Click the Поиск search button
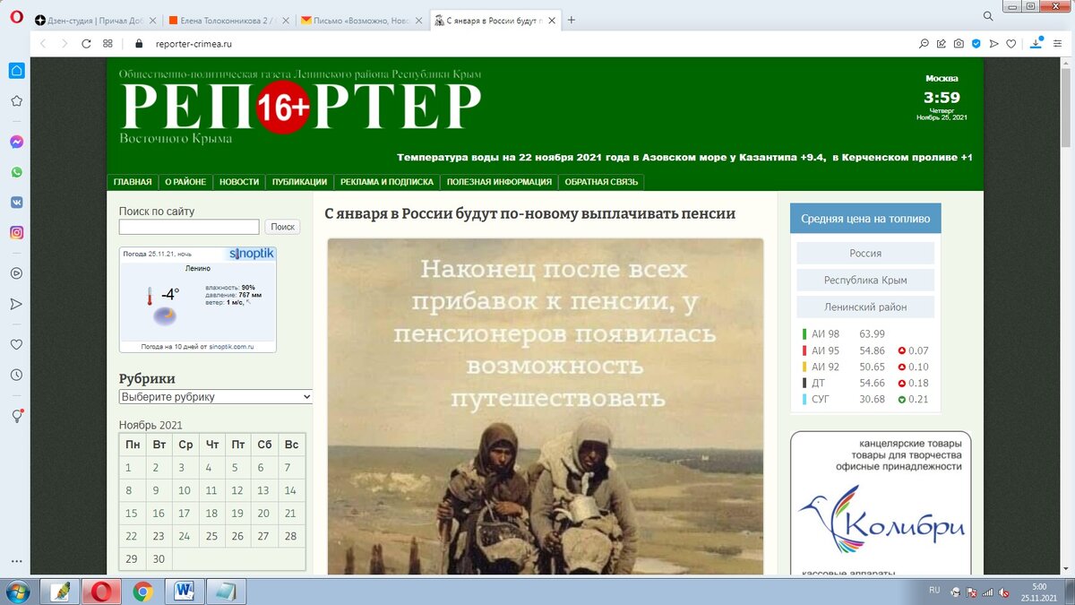Screen dimensions: 1075x605 pos(282,228)
